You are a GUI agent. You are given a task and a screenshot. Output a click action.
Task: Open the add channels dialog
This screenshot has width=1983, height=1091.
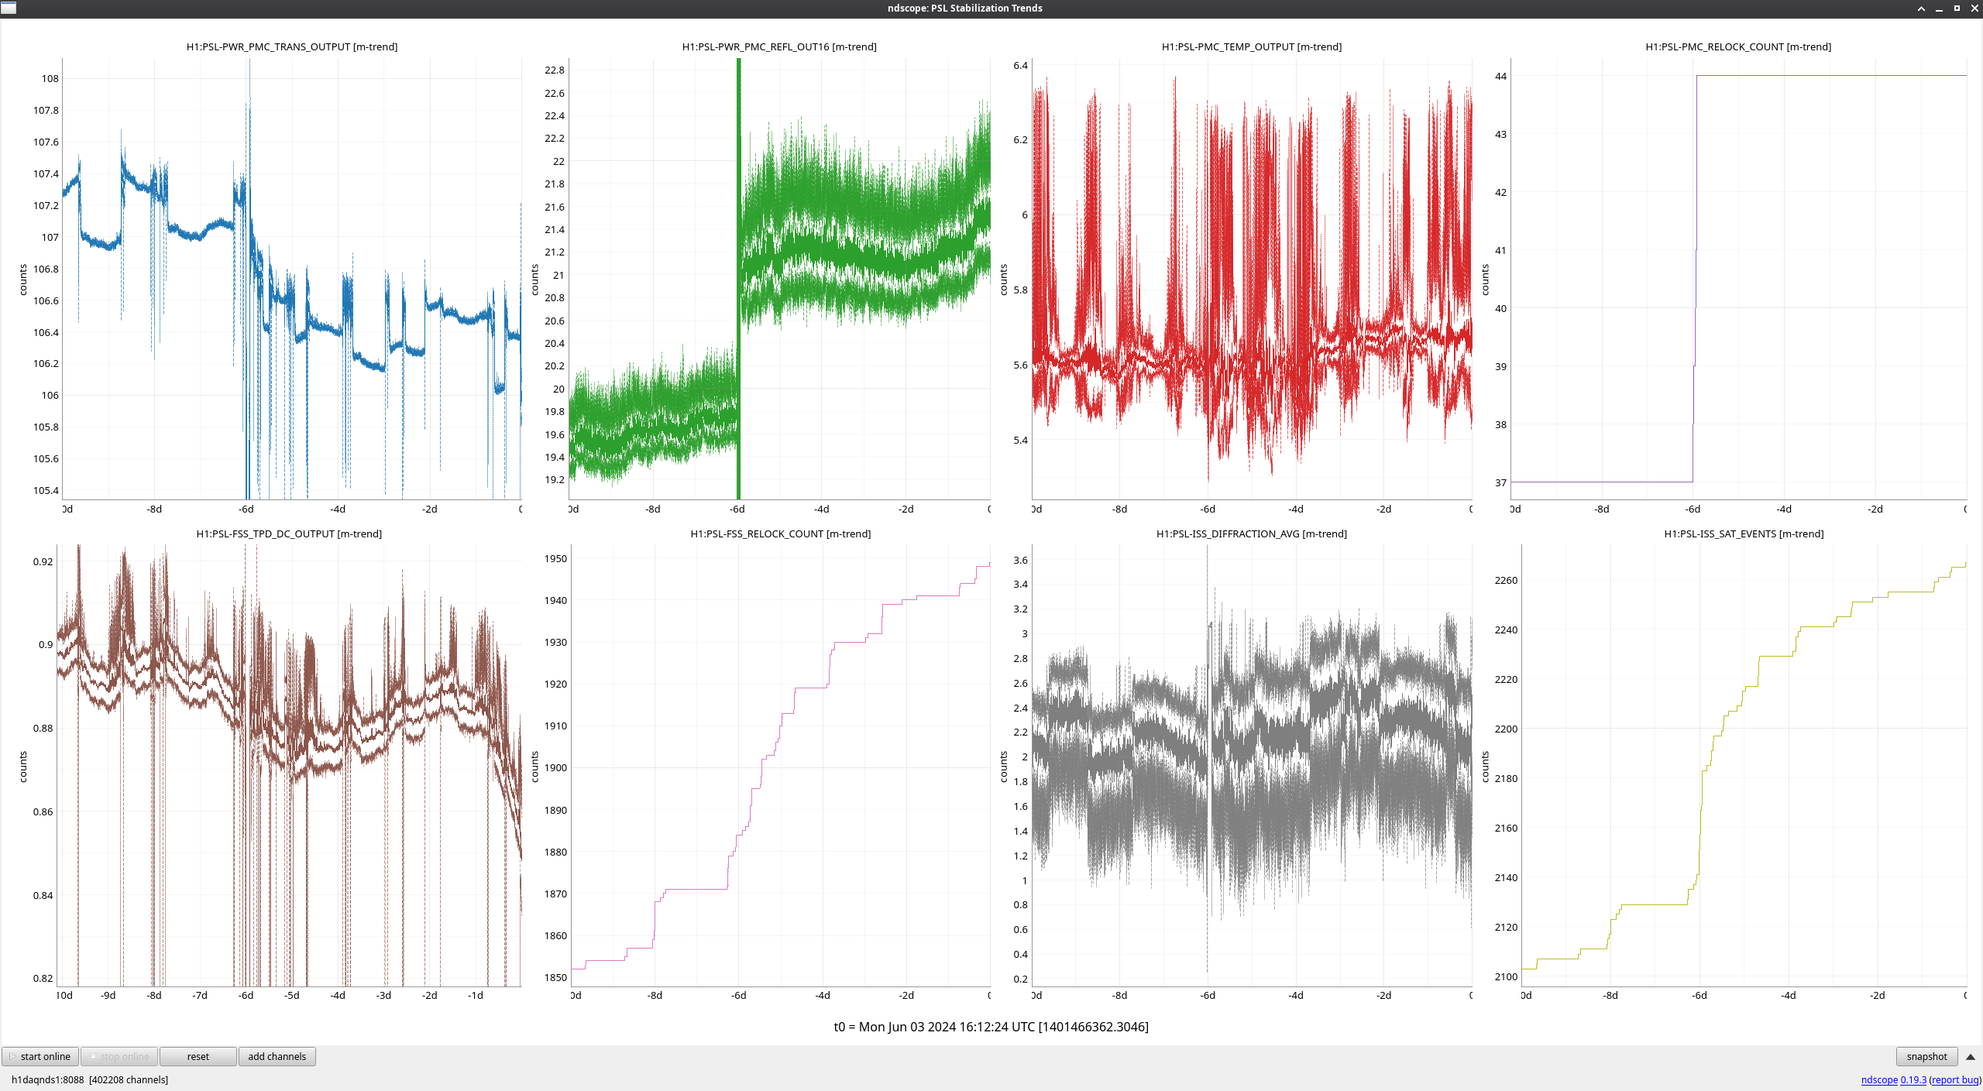coord(277,1056)
